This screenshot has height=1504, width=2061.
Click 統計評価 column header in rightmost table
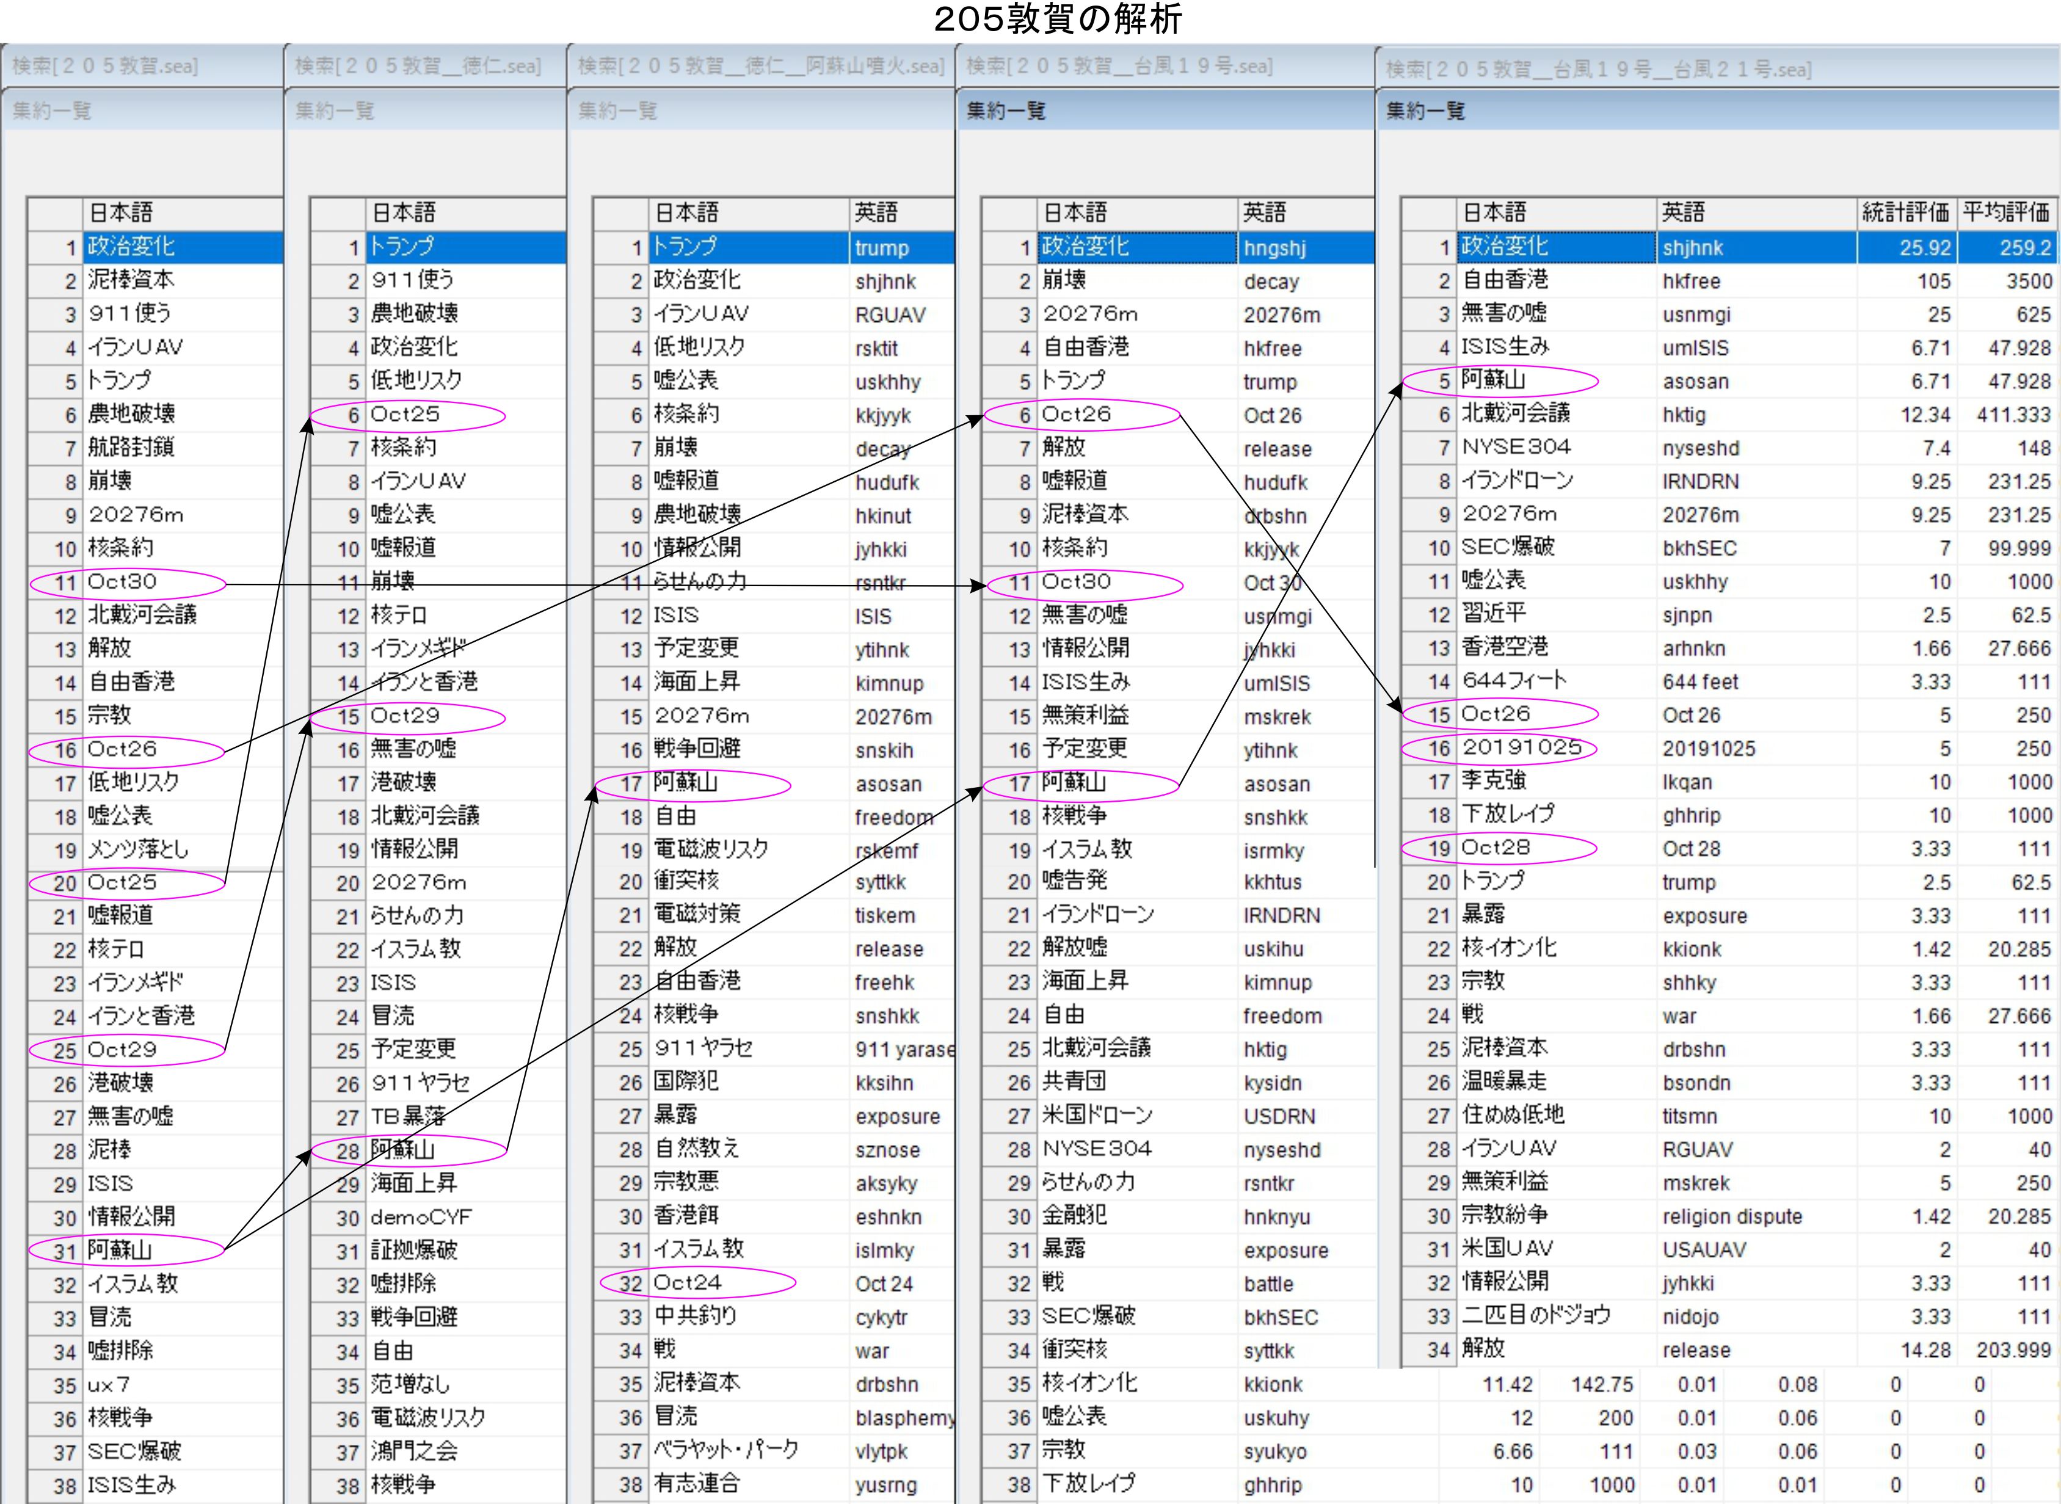tap(1905, 212)
